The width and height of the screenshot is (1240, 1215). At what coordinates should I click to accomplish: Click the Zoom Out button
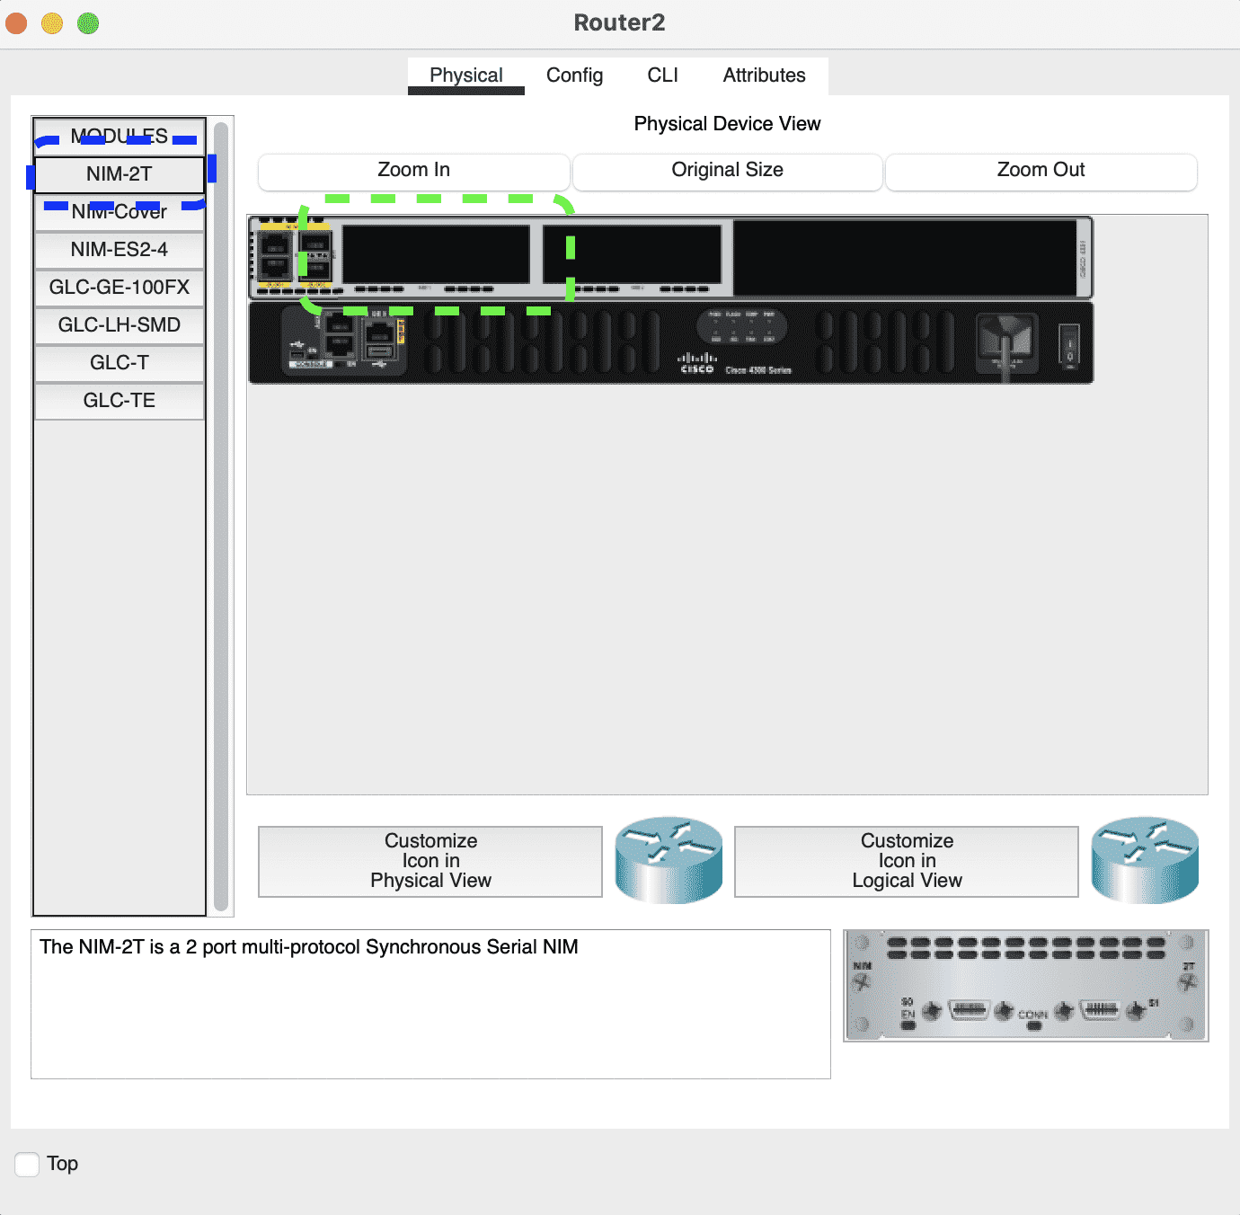point(1041,171)
